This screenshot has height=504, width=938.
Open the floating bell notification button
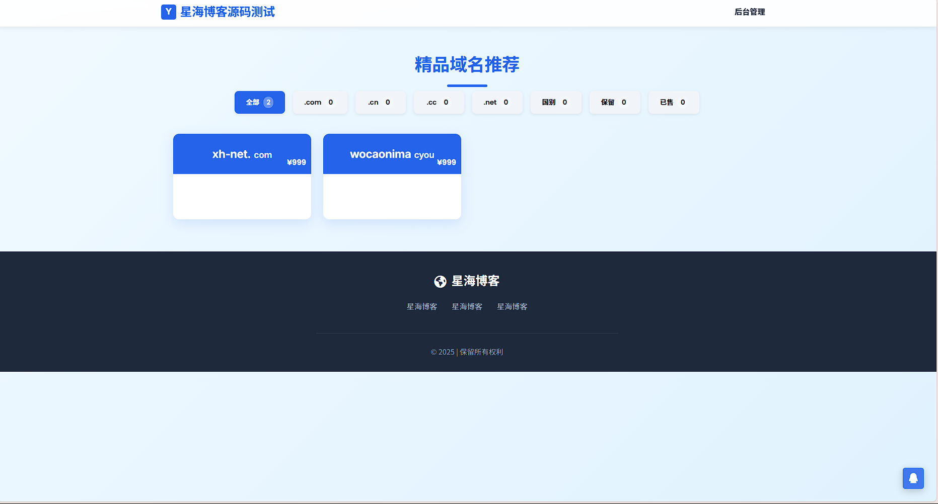(913, 478)
